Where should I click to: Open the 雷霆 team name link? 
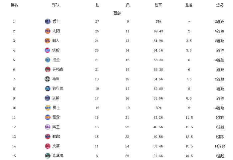pyautogui.click(x=56, y=118)
